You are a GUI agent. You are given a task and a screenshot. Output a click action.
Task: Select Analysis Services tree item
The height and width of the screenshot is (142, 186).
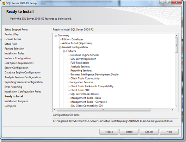tap(80, 67)
